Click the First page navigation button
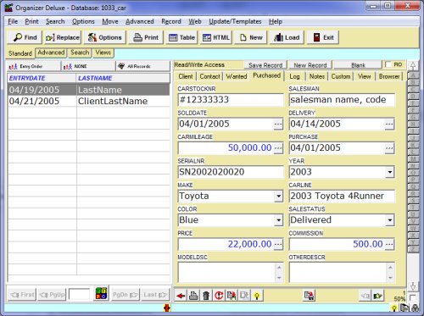The height and width of the screenshot is (316, 424). click(22, 295)
